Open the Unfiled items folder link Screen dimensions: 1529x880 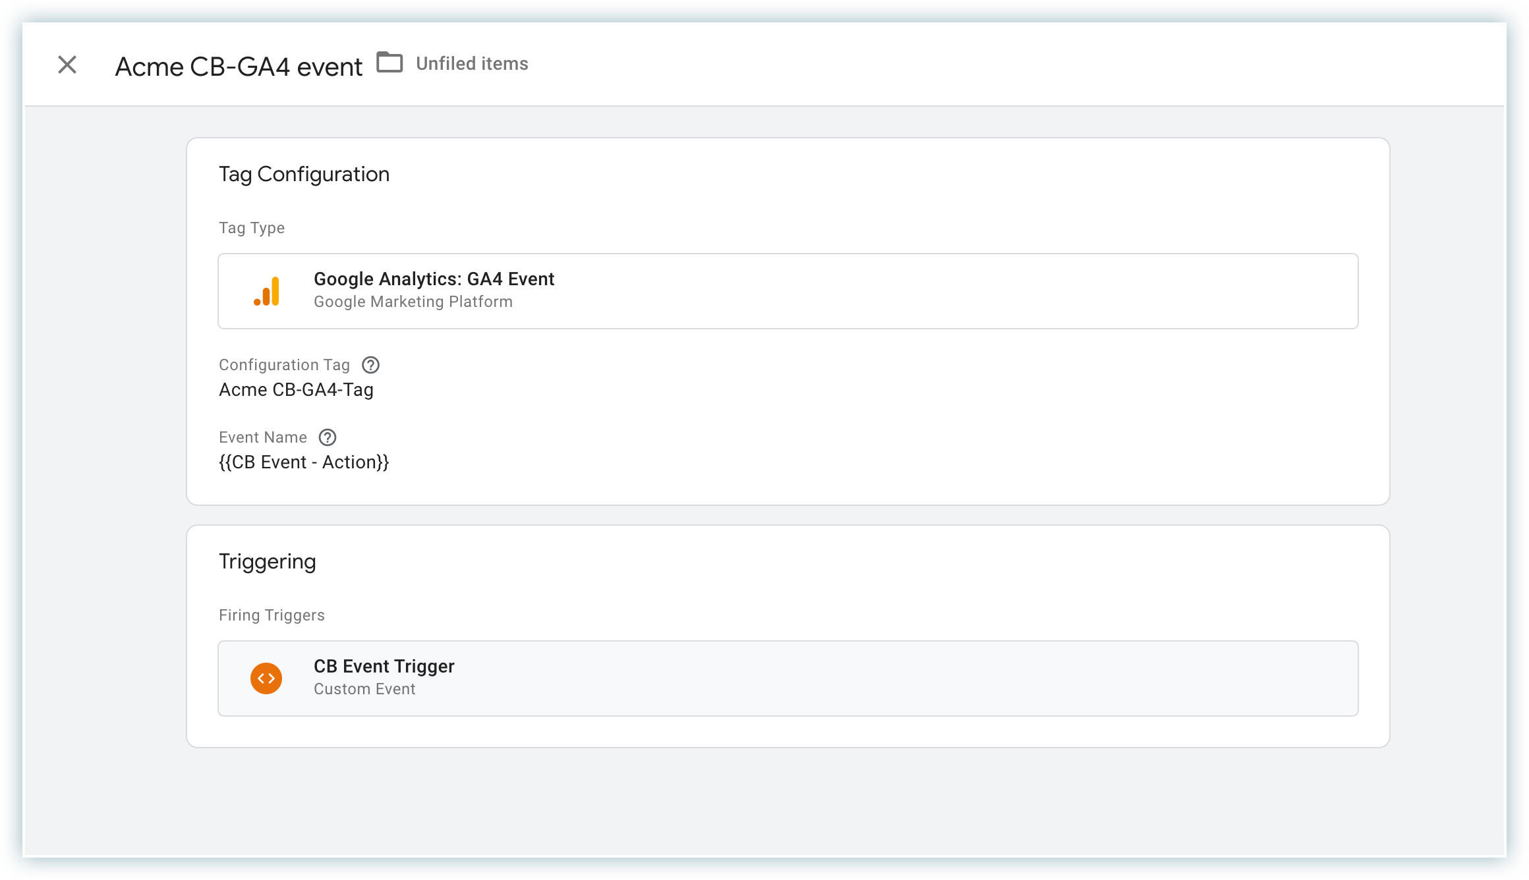point(472,64)
